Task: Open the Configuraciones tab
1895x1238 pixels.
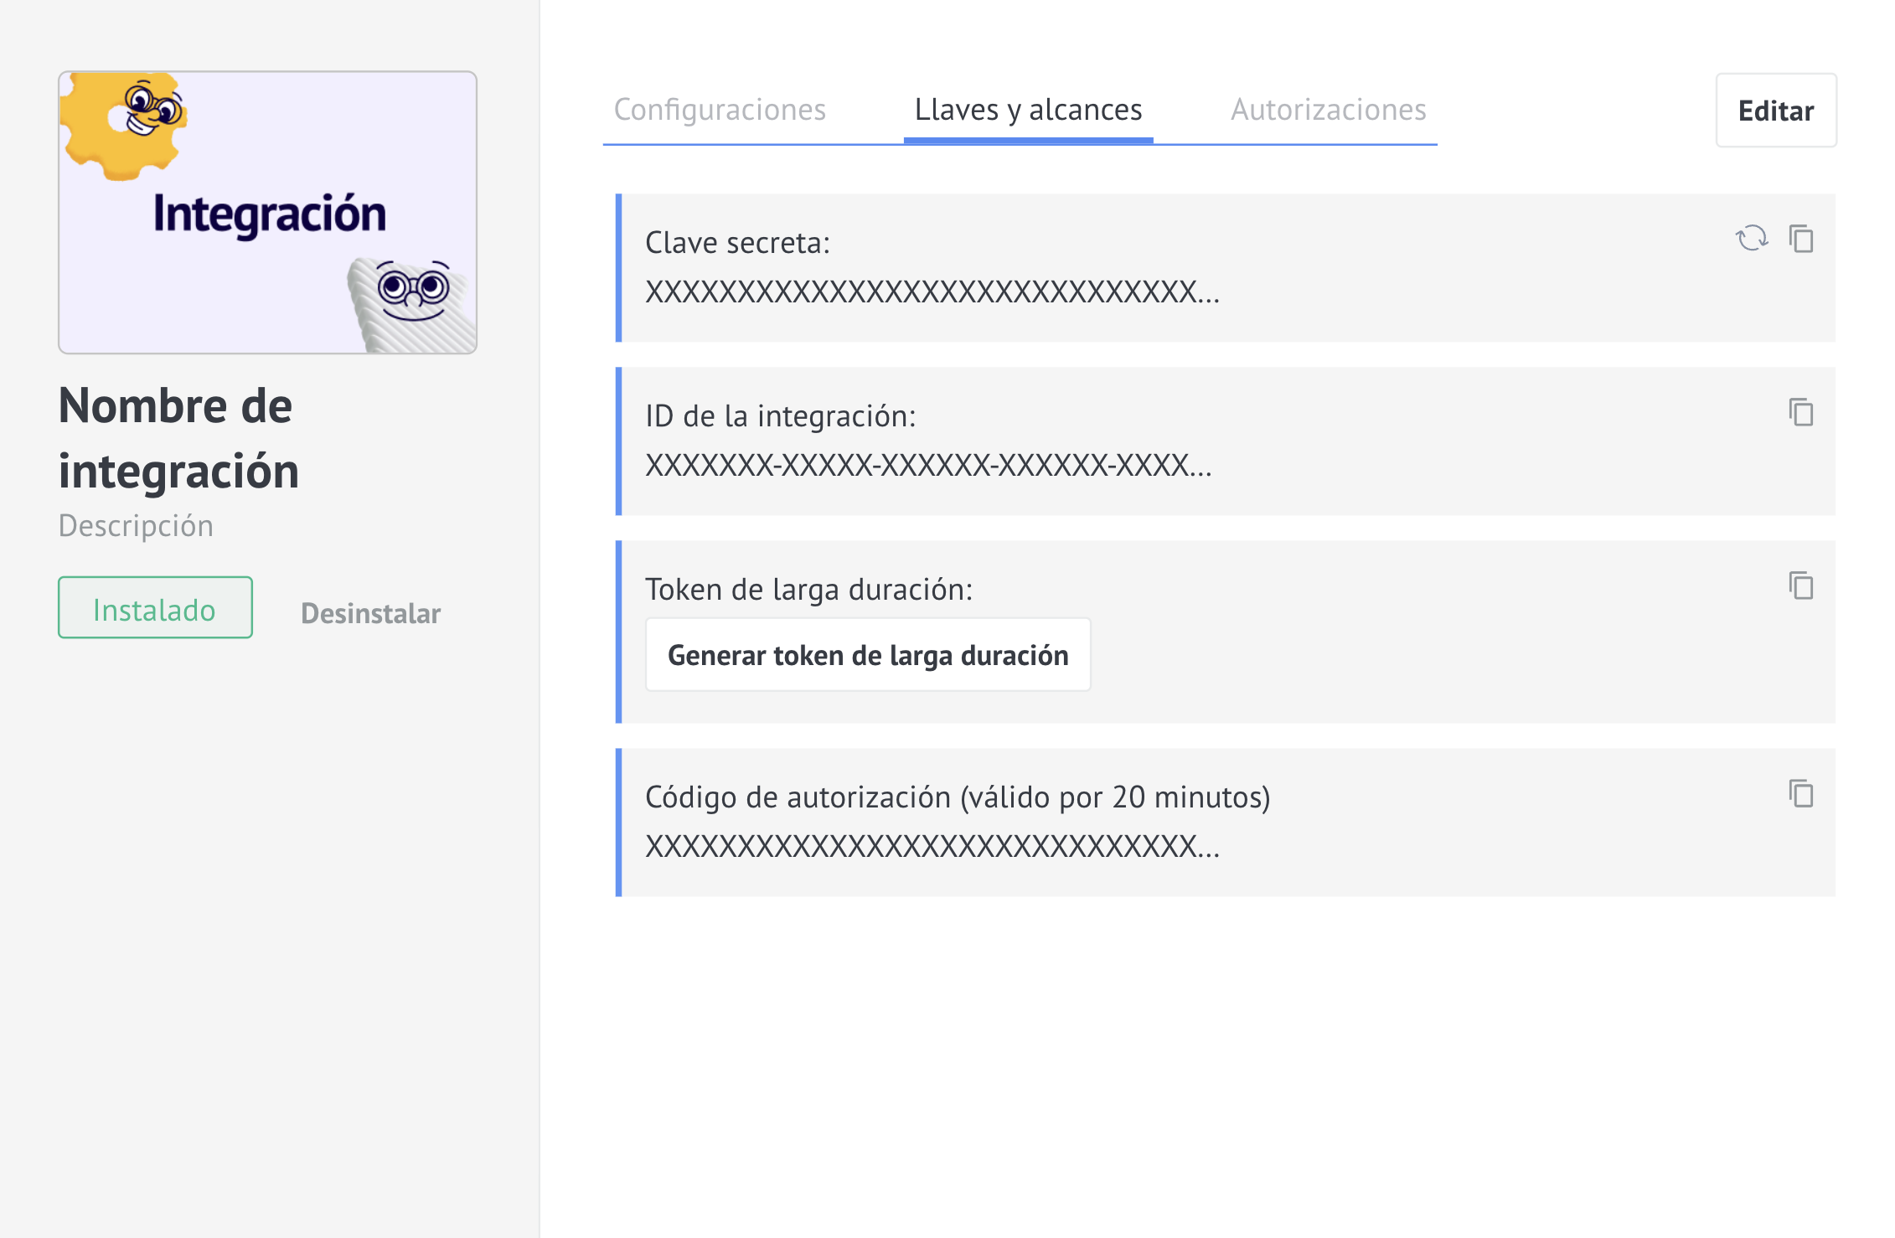Action: pos(720,110)
